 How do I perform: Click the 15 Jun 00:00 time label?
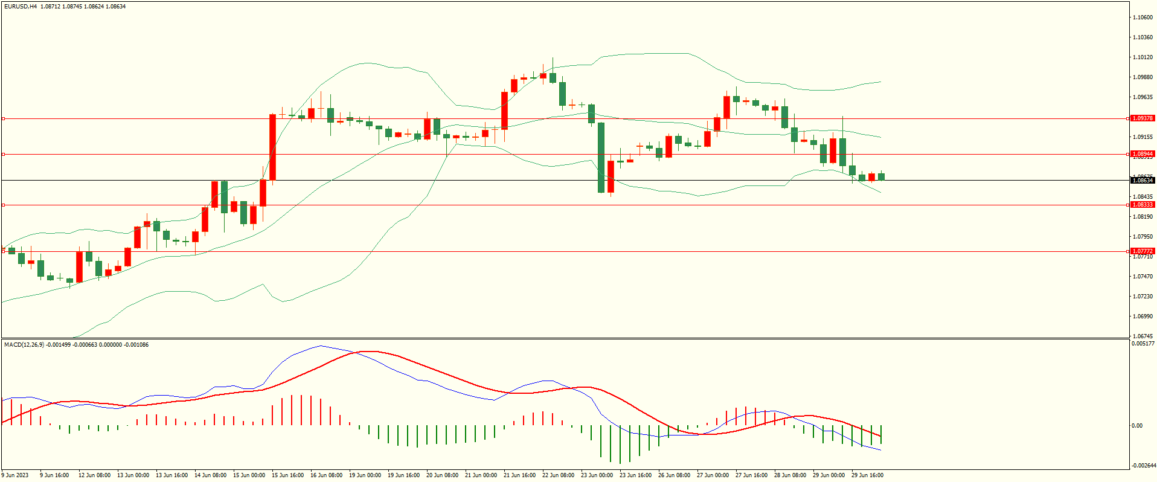249,475
